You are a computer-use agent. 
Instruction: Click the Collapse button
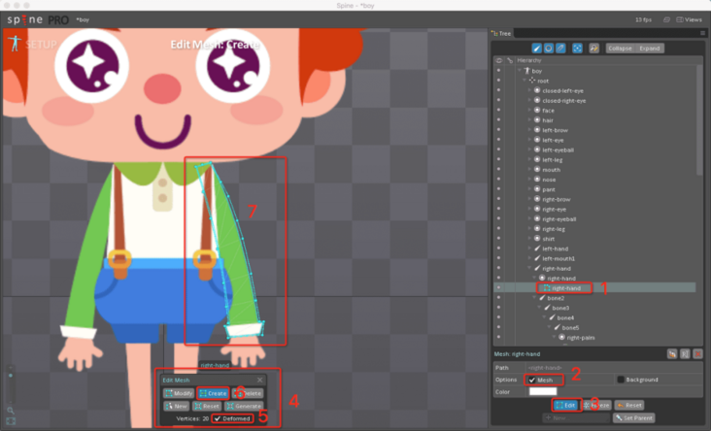(x=620, y=48)
